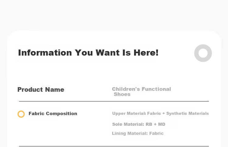Click the word 'Shoes' in the product value

coord(122,94)
